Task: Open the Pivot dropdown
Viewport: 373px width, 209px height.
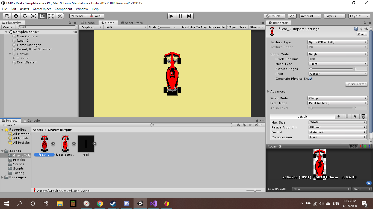Action: coord(338,74)
